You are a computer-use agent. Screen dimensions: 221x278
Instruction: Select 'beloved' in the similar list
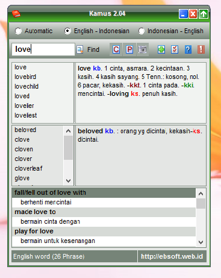point(25,130)
